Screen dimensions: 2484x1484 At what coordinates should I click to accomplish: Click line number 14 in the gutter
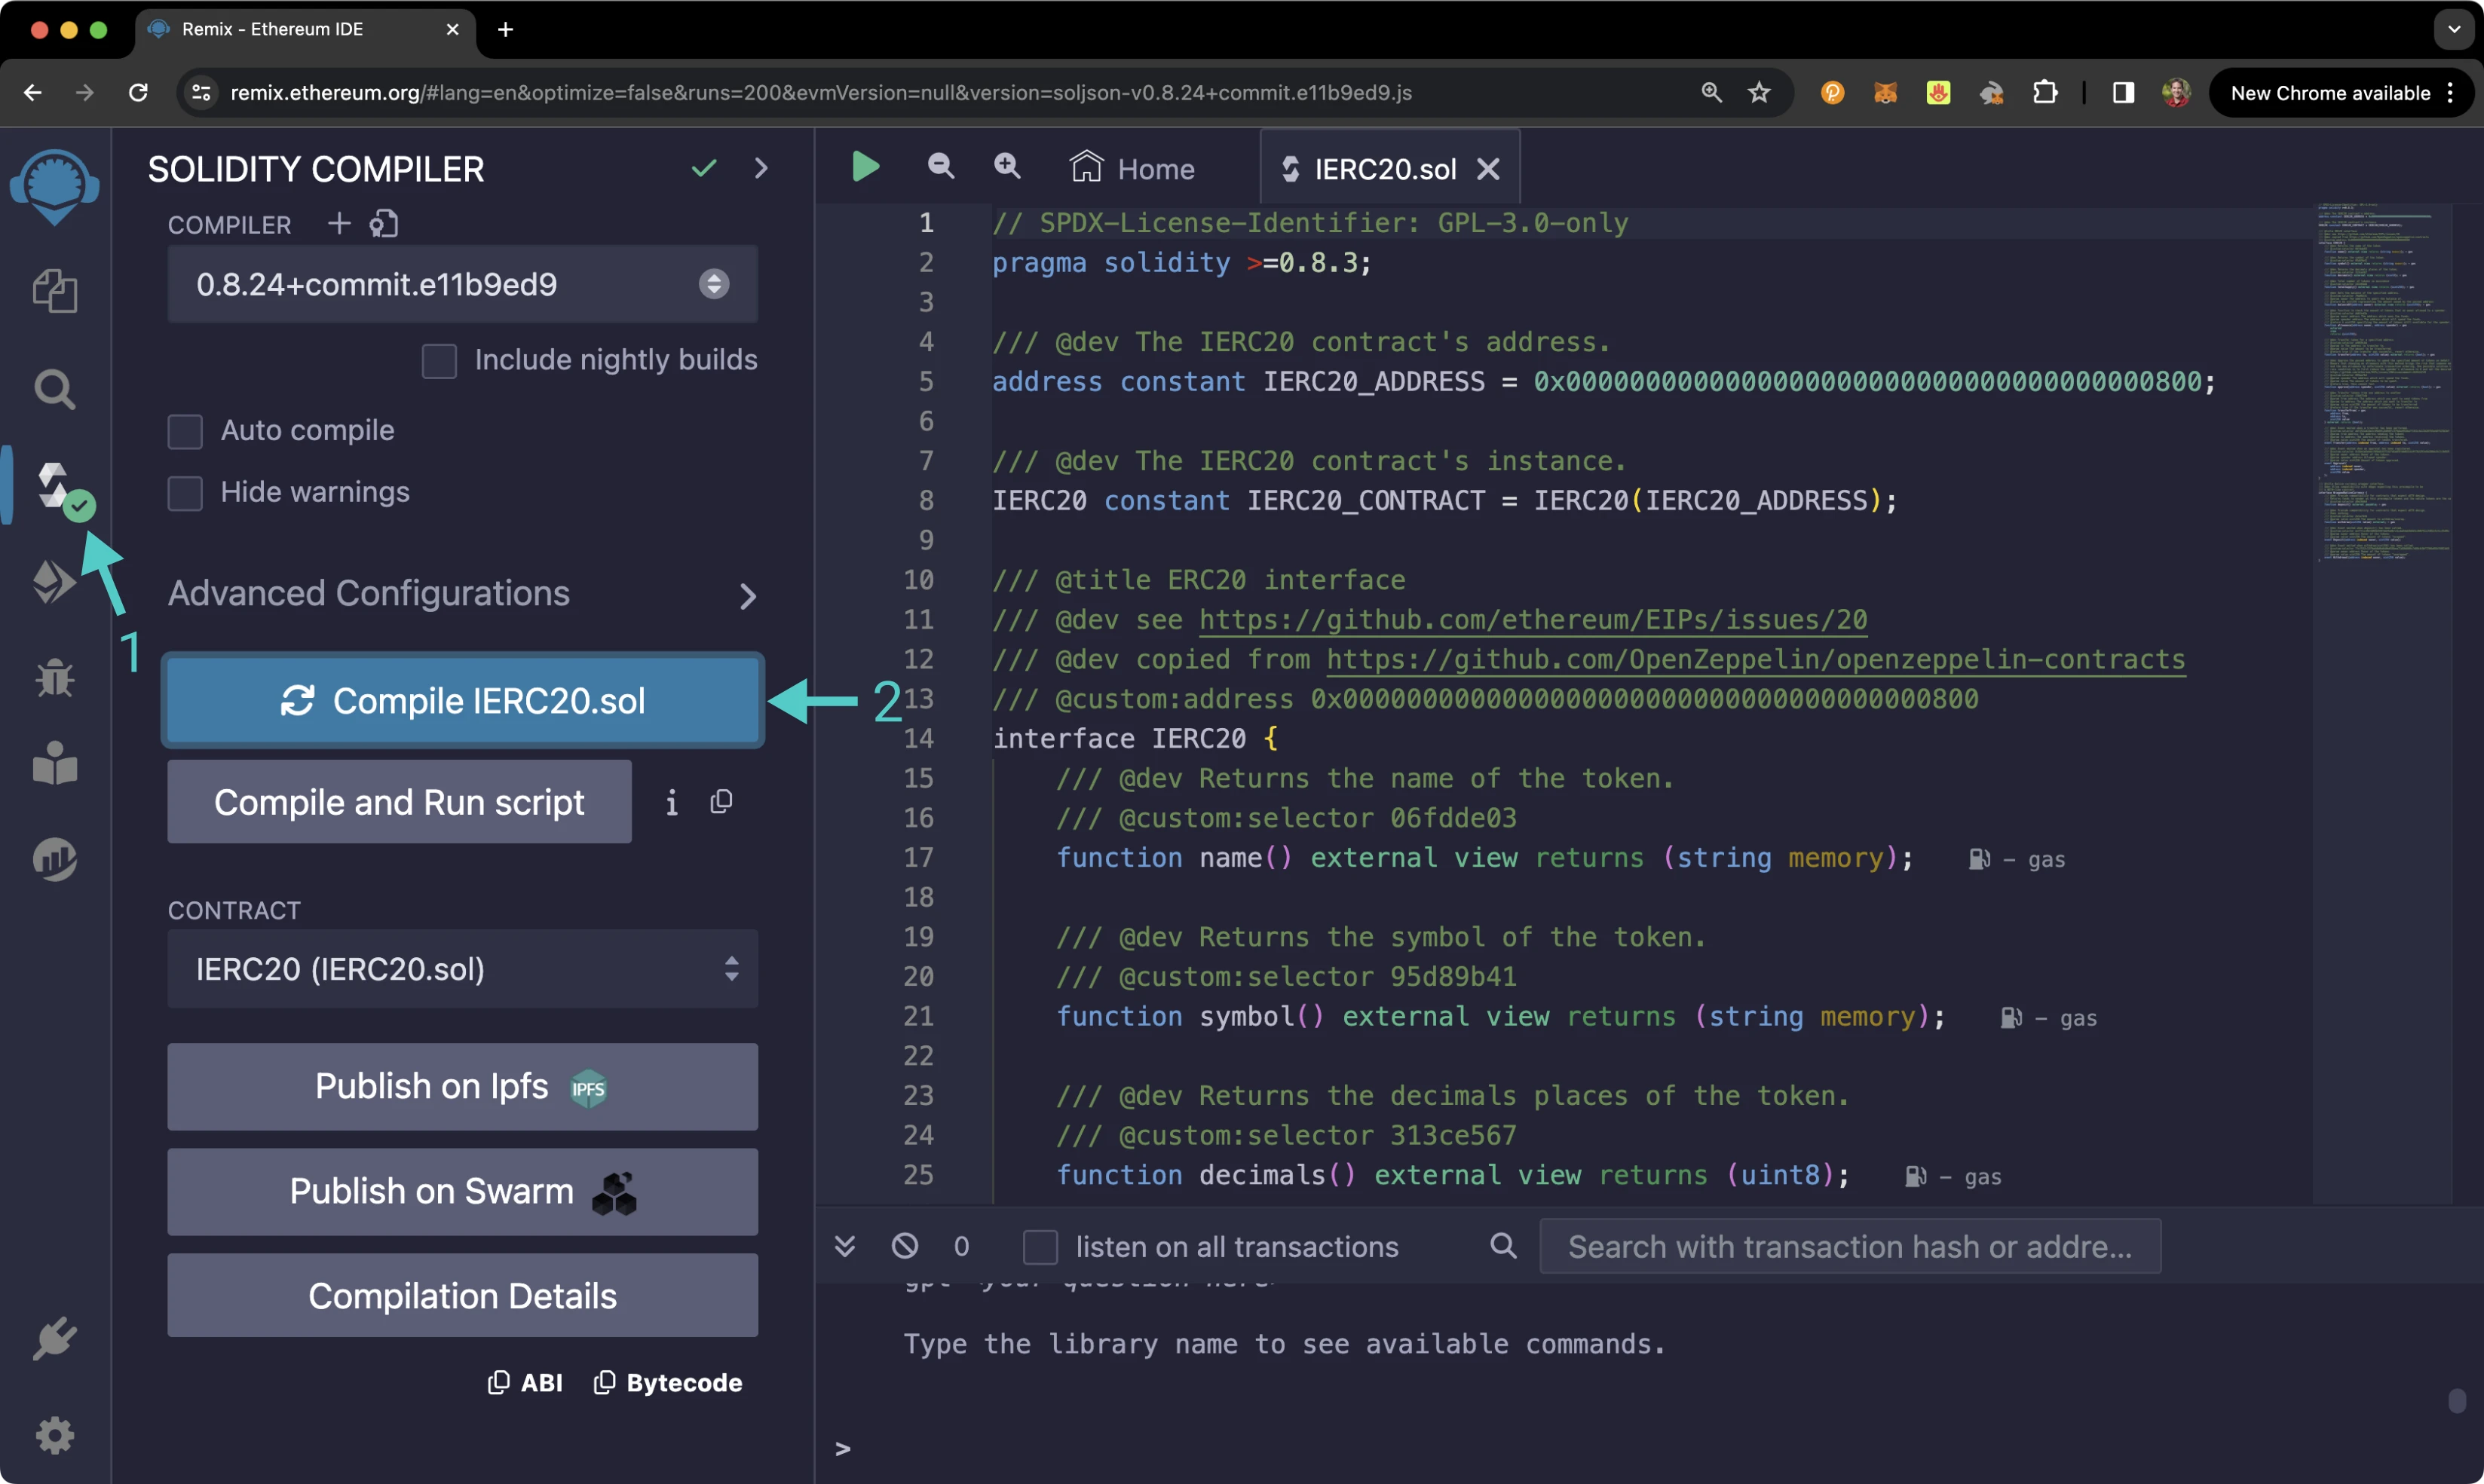pos(918,738)
